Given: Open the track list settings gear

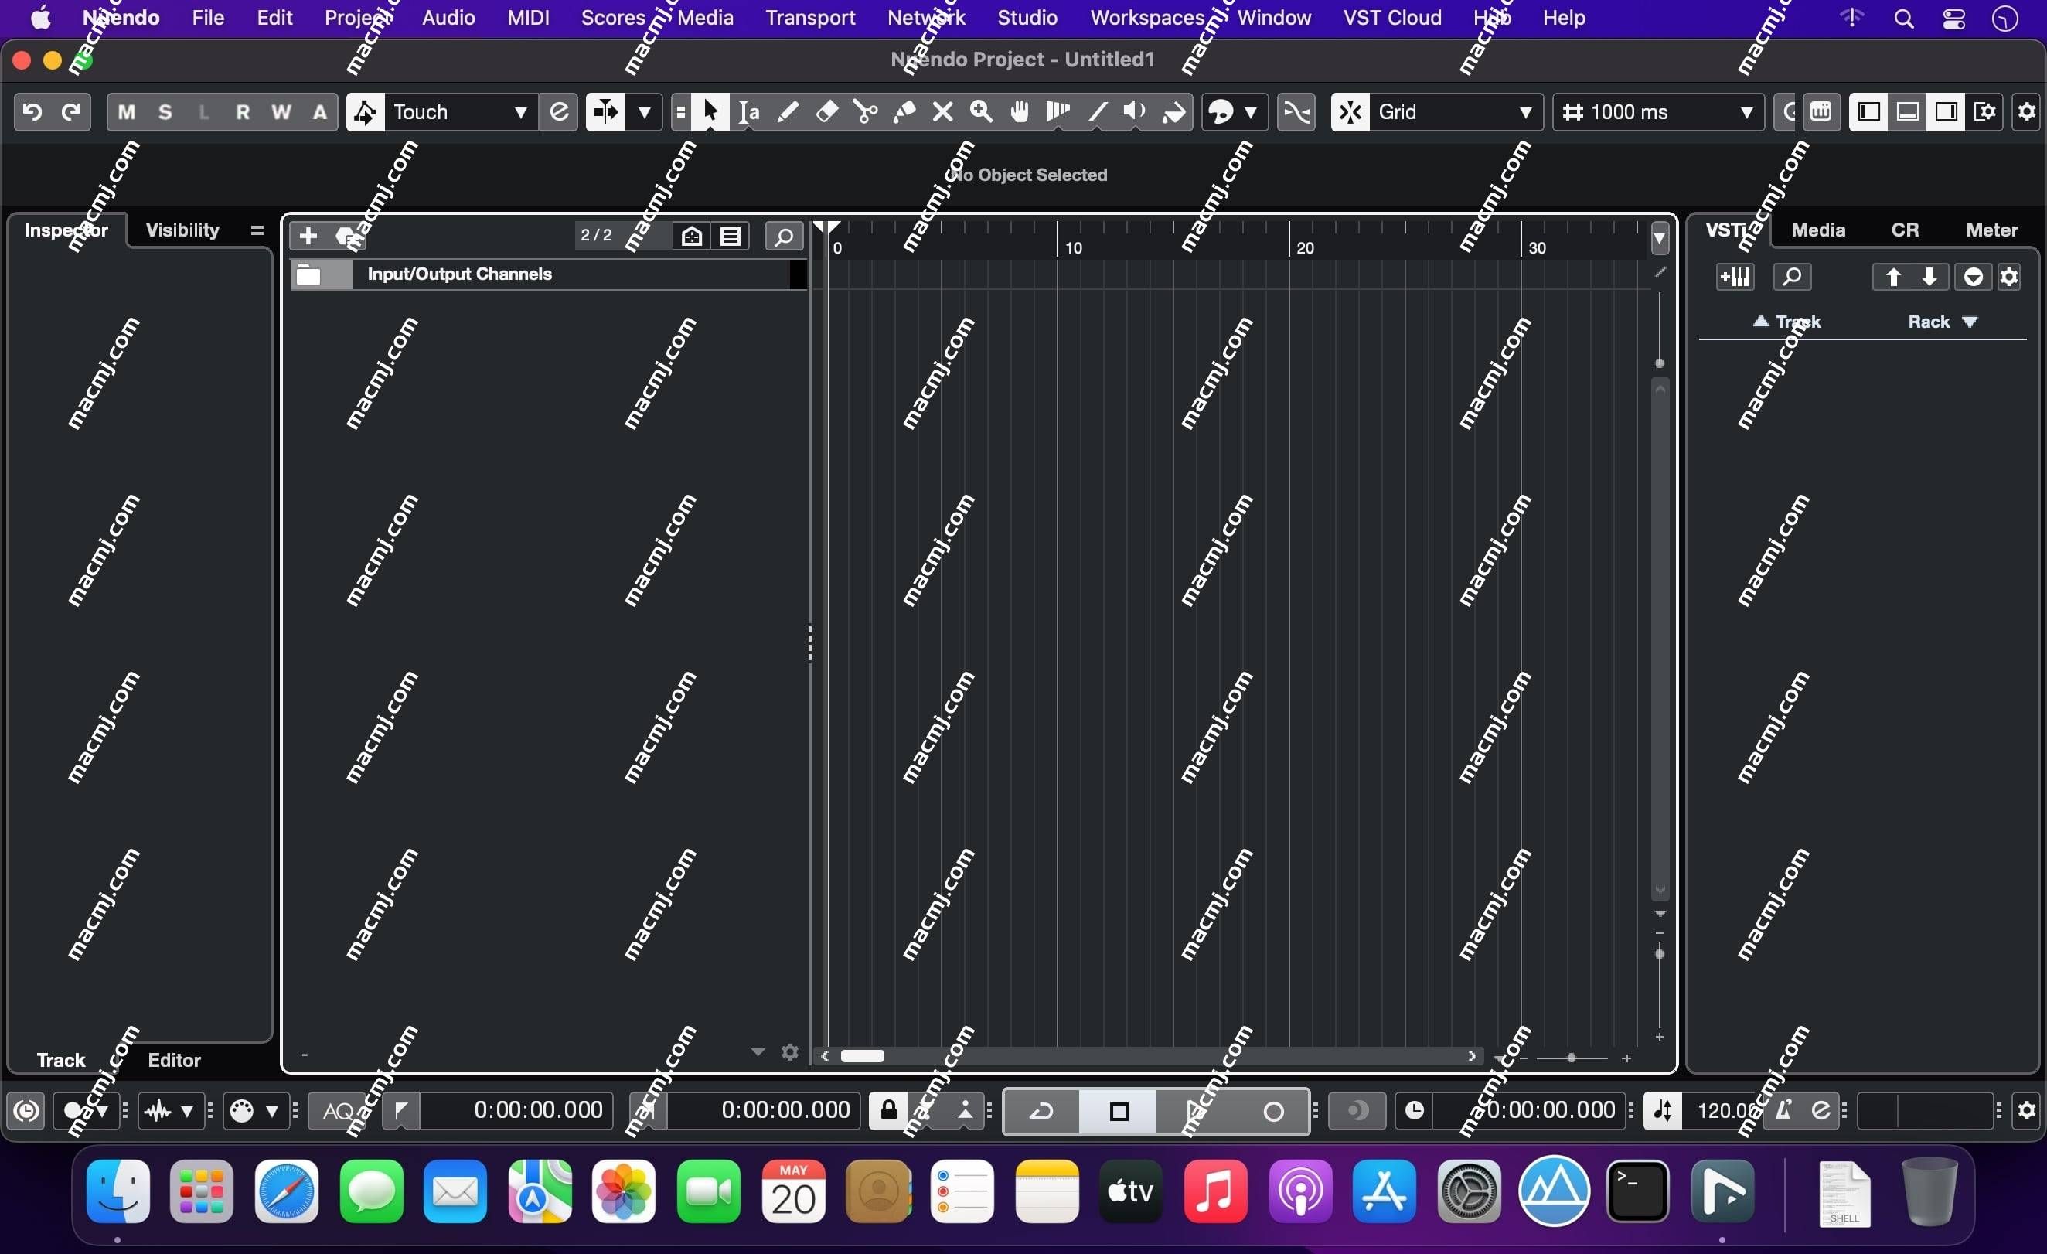Looking at the screenshot, I should pos(790,1053).
